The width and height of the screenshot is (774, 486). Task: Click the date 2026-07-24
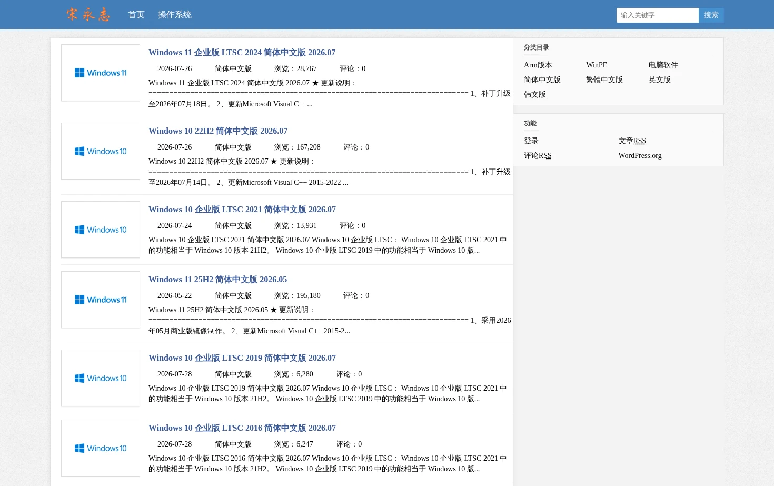[x=175, y=226]
